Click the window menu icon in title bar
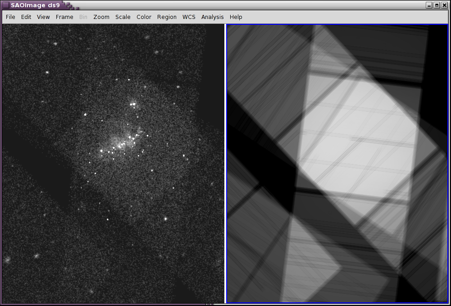 click(x=6, y=5)
